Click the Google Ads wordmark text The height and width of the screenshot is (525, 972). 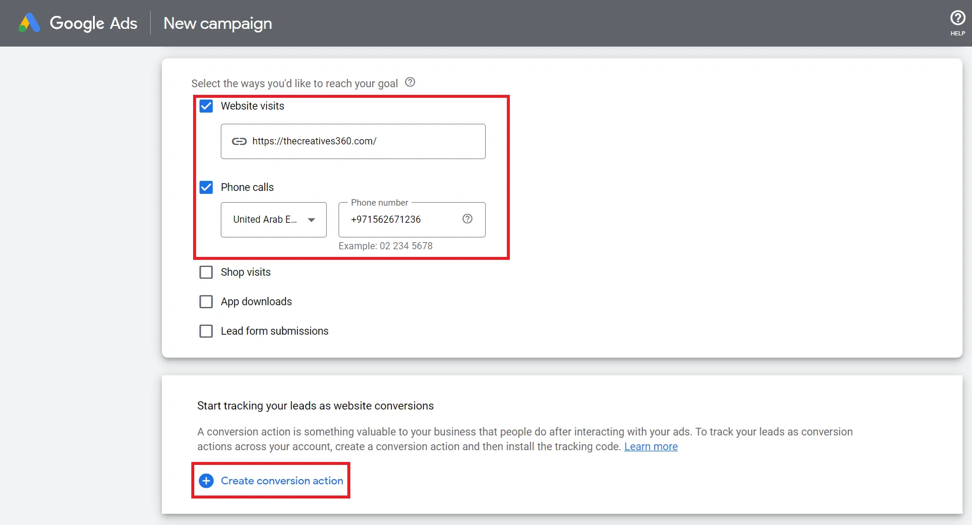click(x=94, y=23)
